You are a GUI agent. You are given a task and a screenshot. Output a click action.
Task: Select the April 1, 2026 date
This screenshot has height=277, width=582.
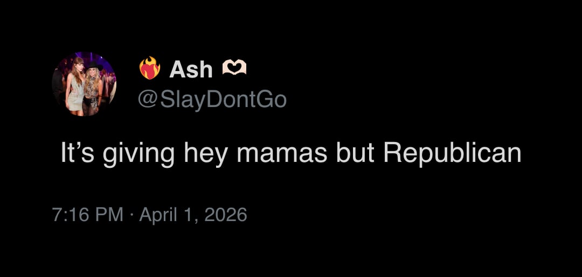point(193,215)
